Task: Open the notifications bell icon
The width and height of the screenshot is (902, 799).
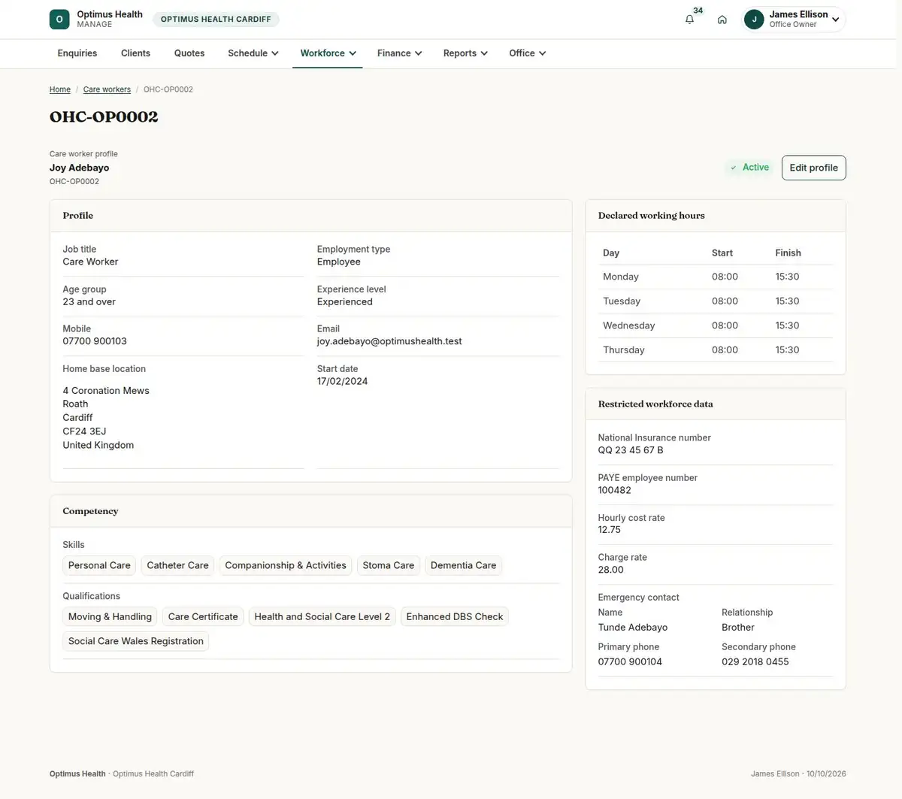Action: [x=689, y=20]
